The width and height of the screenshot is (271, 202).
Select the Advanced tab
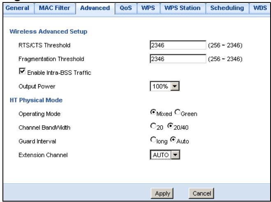[95, 8]
